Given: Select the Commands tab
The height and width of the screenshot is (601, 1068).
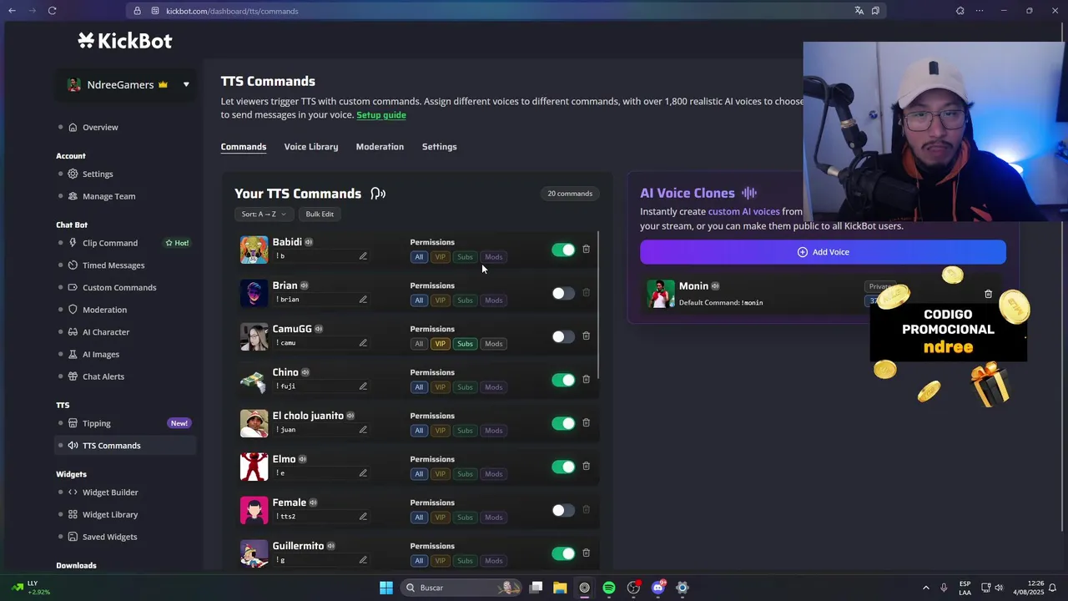Looking at the screenshot, I should pos(244,147).
